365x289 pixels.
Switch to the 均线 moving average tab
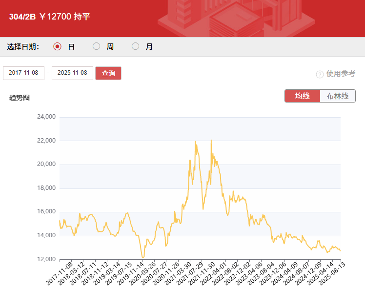(302, 96)
